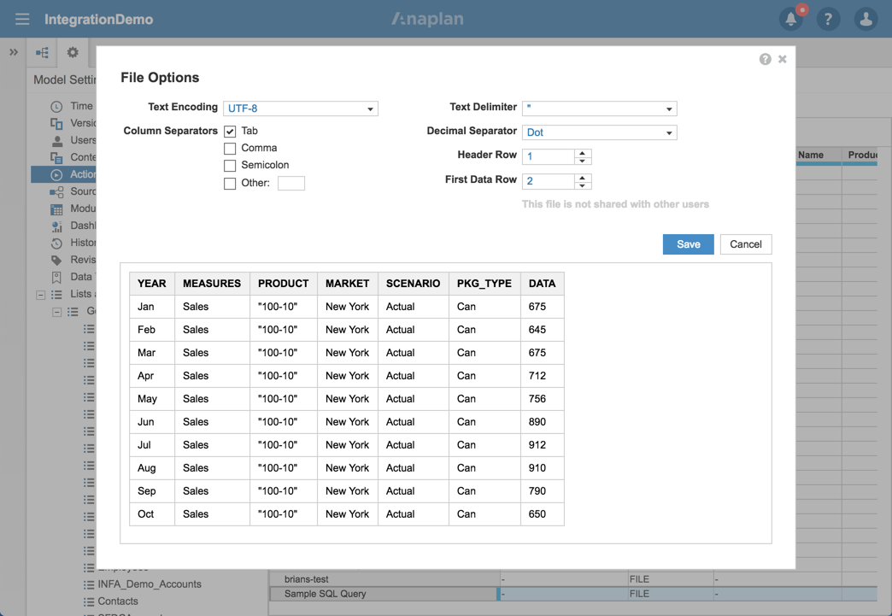This screenshot has width=892, height=616.
Task: Click the YEAR column header
Action: pos(152,284)
